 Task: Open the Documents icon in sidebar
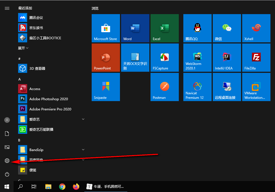tap(7, 134)
